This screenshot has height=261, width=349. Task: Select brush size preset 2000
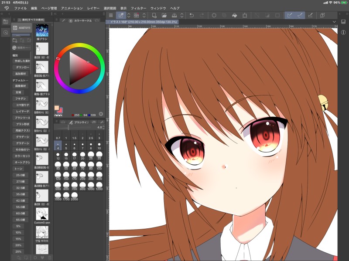pos(74,197)
